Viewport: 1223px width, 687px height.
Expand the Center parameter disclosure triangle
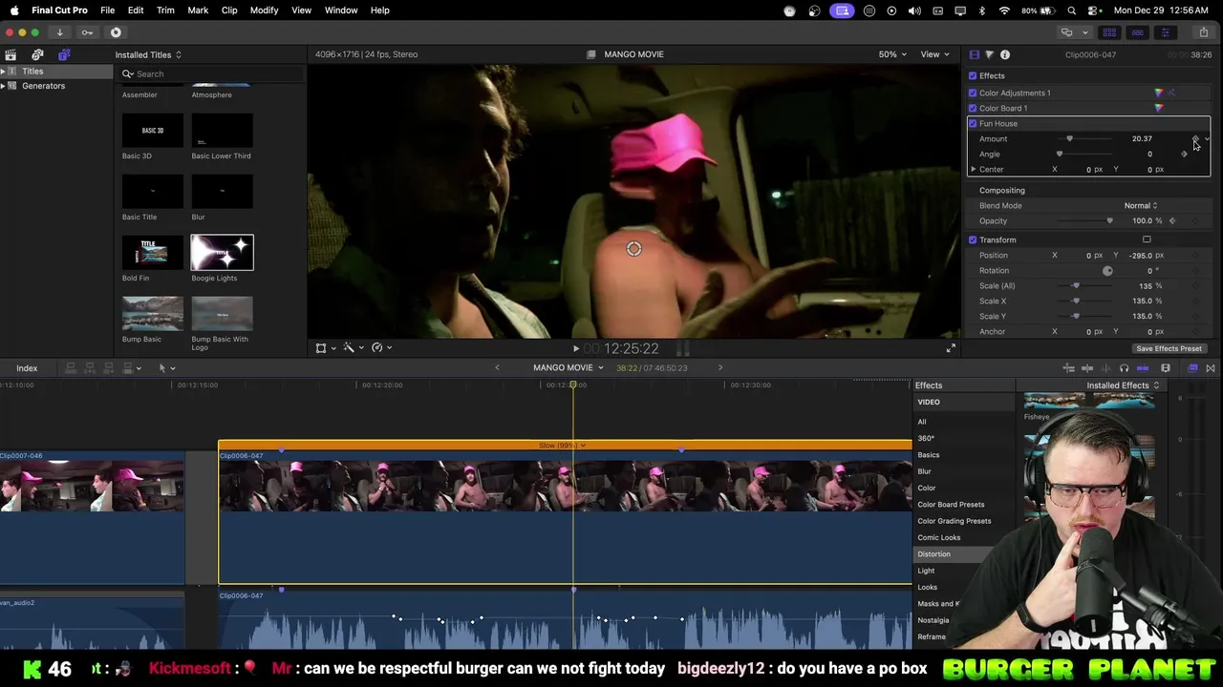(973, 170)
